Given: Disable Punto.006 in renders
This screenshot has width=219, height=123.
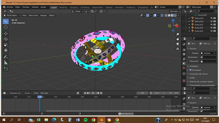Looking at the screenshot, I should point(215,31).
